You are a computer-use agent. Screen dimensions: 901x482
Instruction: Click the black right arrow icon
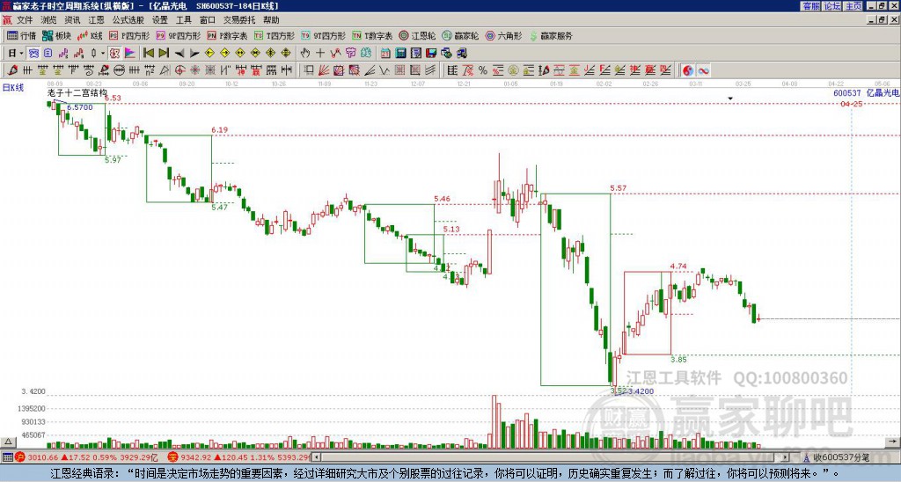194,53
